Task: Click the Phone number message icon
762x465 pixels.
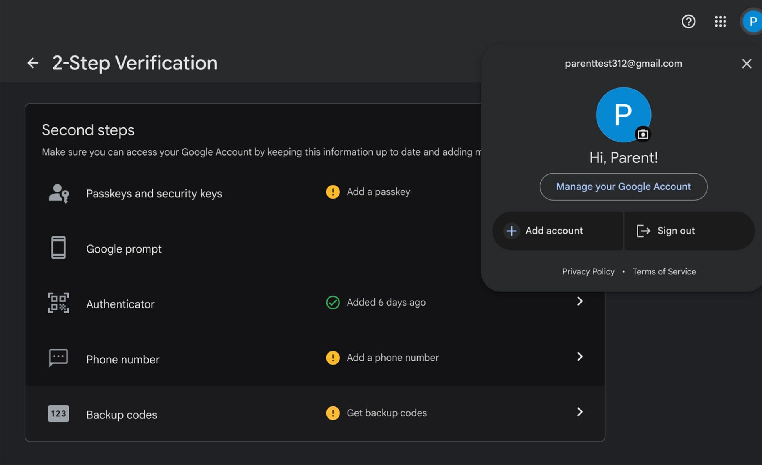Action: (58, 358)
